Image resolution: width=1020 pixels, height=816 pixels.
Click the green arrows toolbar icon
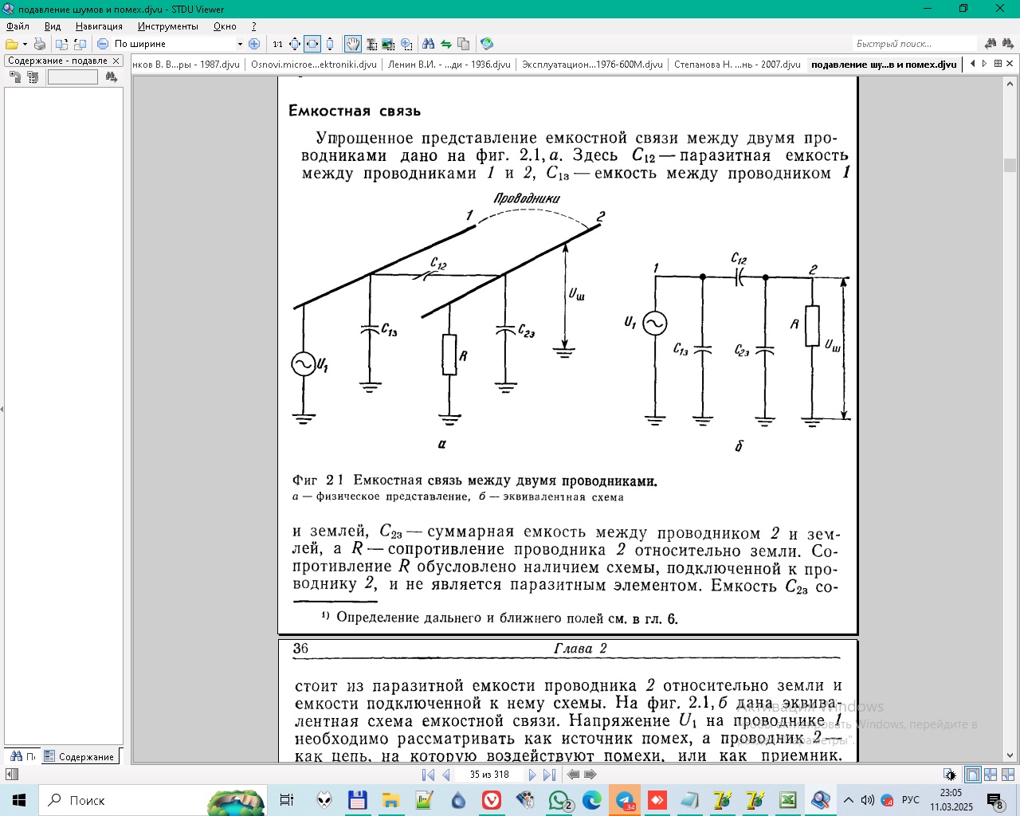click(446, 44)
